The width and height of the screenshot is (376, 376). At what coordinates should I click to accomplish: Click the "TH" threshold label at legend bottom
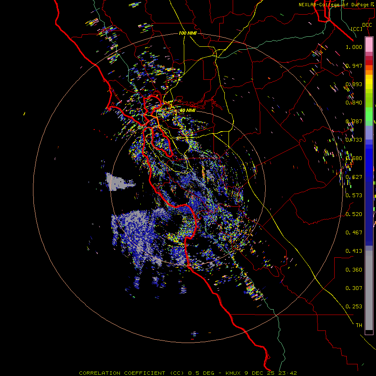pos(359,325)
